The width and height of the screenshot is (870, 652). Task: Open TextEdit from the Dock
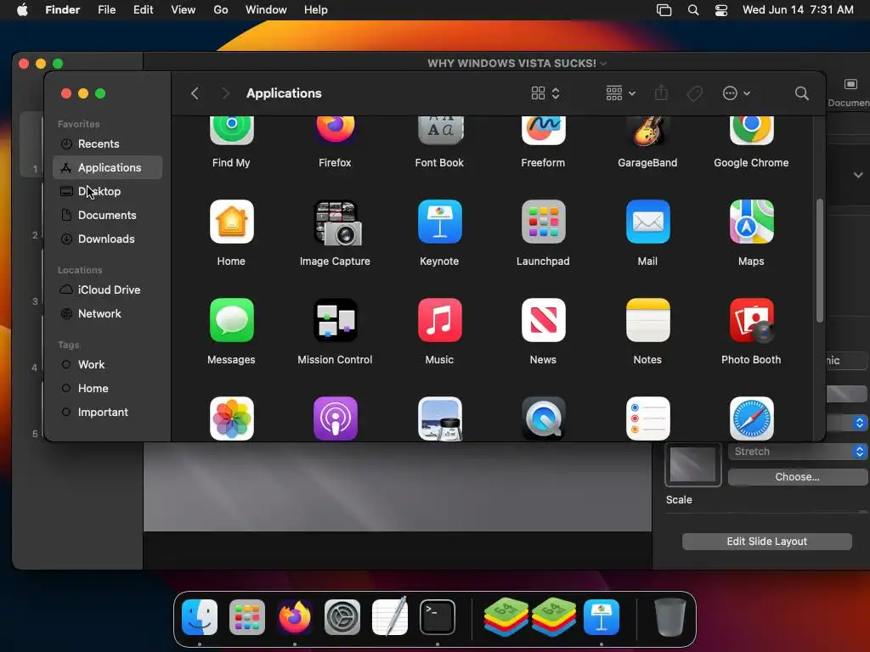390,617
